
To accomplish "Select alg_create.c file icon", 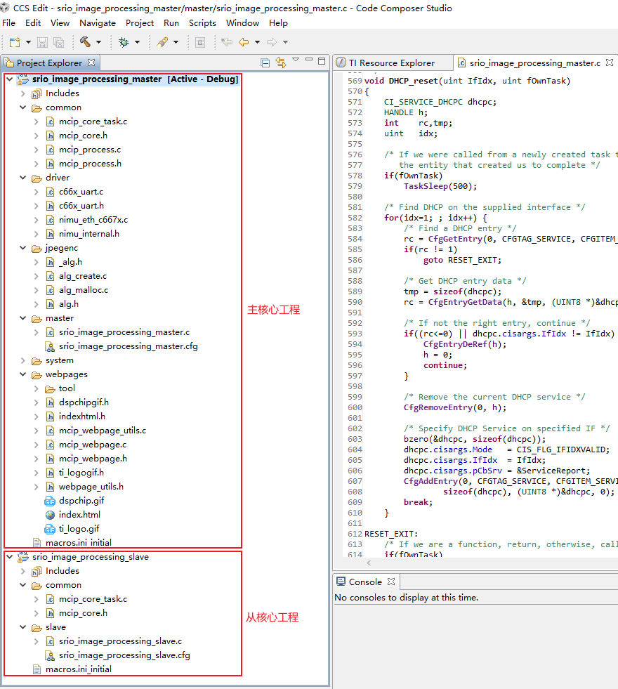I will coord(50,277).
